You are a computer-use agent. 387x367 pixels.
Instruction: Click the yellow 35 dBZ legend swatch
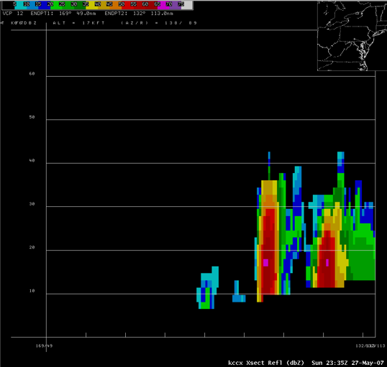[x=92, y=6]
